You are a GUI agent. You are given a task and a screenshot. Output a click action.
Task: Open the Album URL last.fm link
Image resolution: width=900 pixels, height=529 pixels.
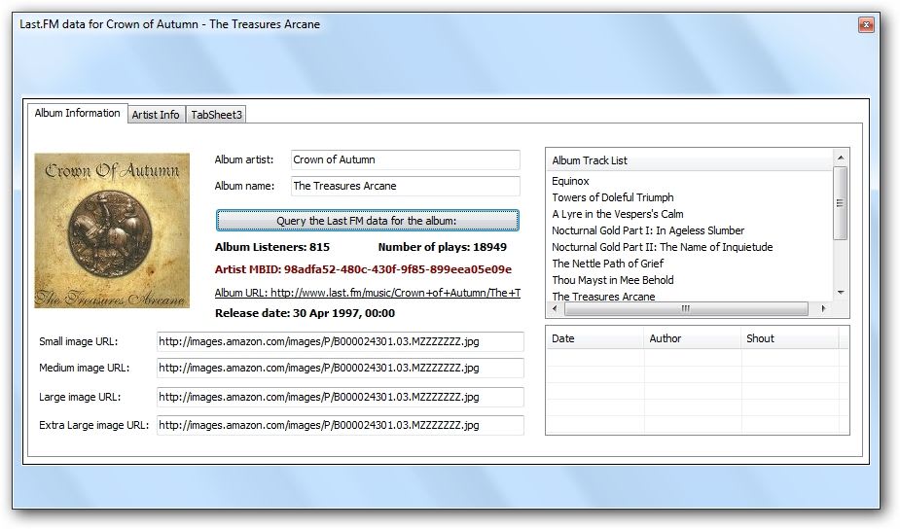click(367, 293)
